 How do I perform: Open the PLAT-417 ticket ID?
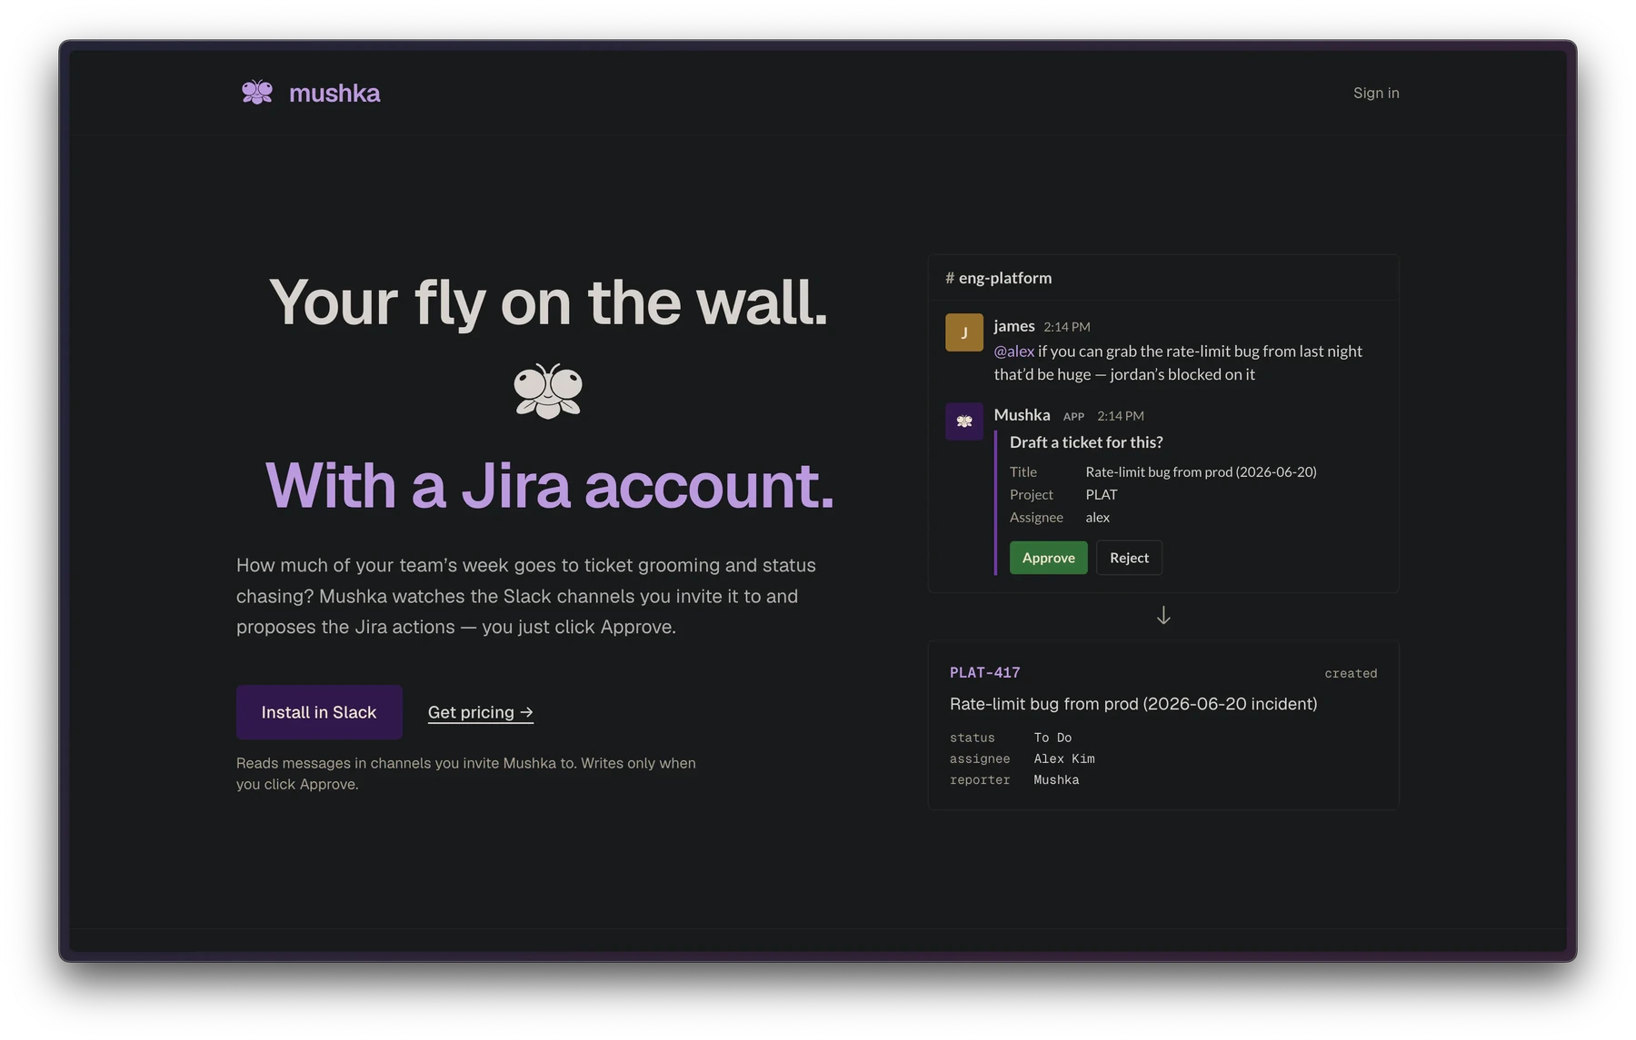tap(984, 673)
